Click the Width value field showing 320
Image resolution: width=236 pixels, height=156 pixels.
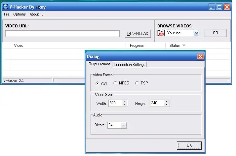(x=115, y=103)
